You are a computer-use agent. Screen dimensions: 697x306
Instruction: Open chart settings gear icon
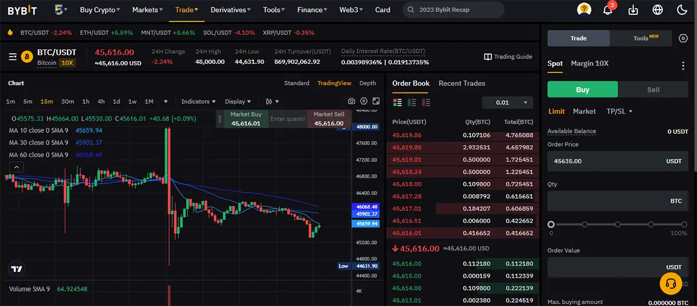coord(364,101)
